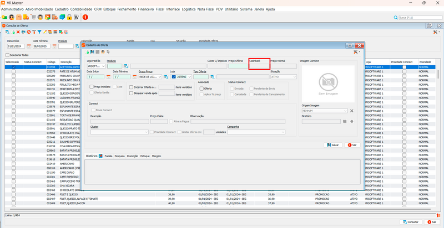Open the Financeiro menu

tap(146, 9)
